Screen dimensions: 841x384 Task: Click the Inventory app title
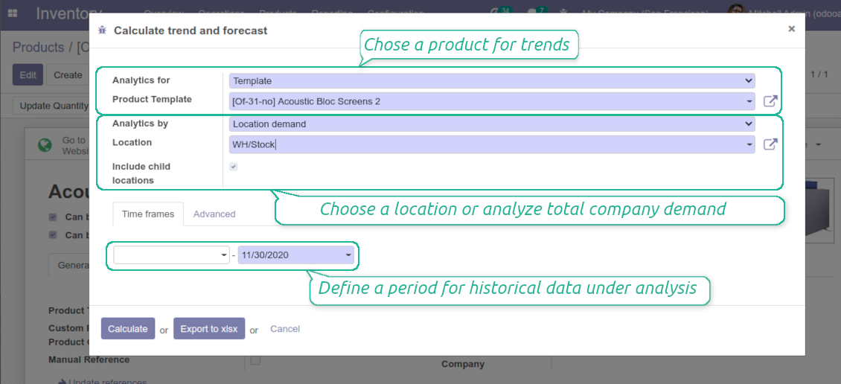(61, 13)
